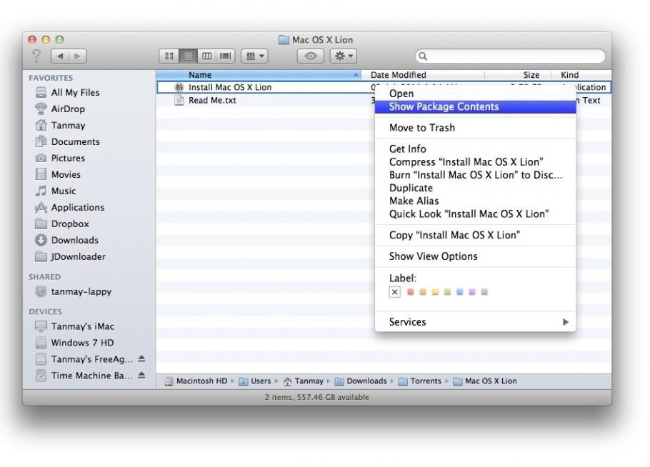This screenshot has height=467, width=650.
Task: Open the Services context menu entry
Action: [407, 321]
